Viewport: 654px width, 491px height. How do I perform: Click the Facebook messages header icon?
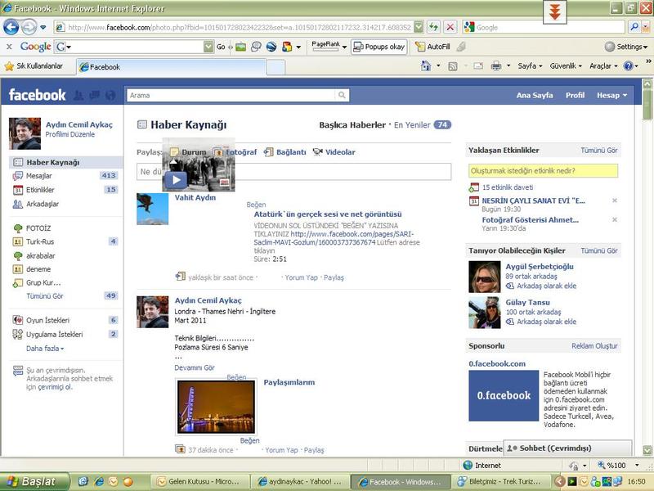tap(94, 95)
